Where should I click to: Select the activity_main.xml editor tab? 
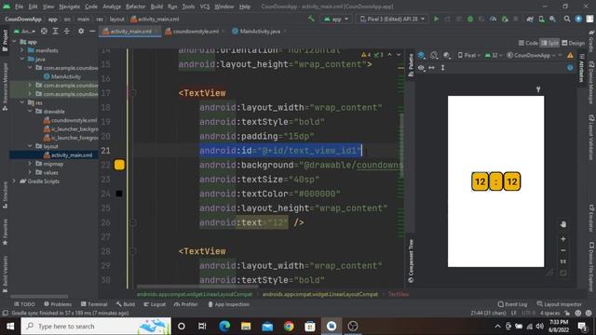(x=129, y=31)
